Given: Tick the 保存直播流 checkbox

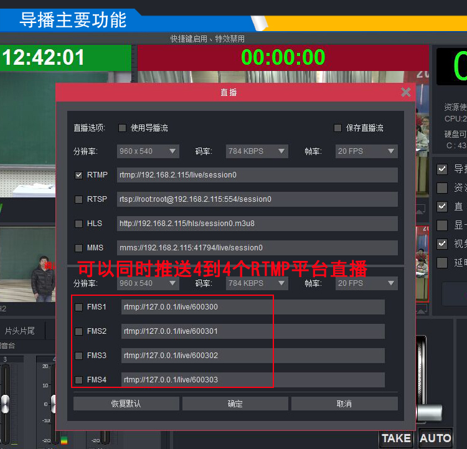Looking at the screenshot, I should pyautogui.click(x=337, y=128).
